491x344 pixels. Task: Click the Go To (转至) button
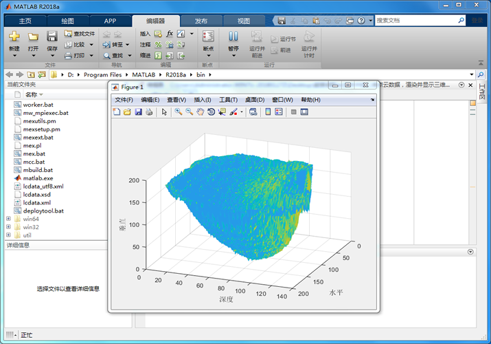[x=113, y=45]
